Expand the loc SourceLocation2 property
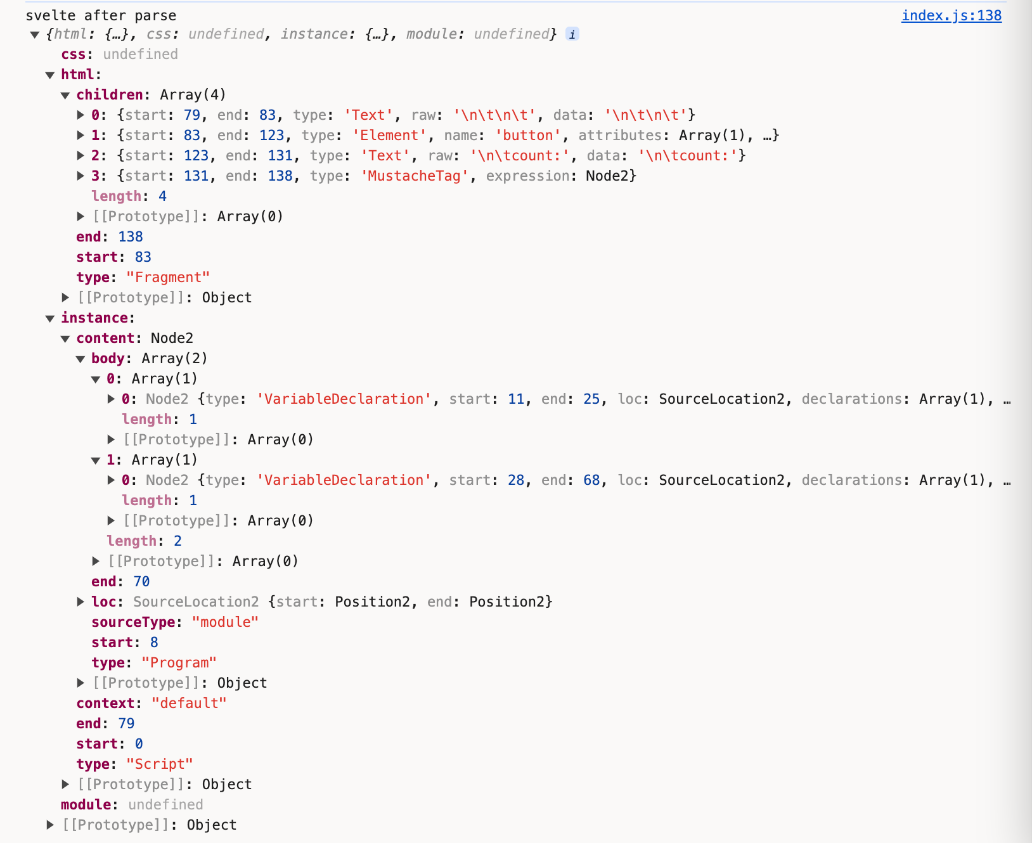The width and height of the screenshot is (1032, 843). [x=81, y=602]
